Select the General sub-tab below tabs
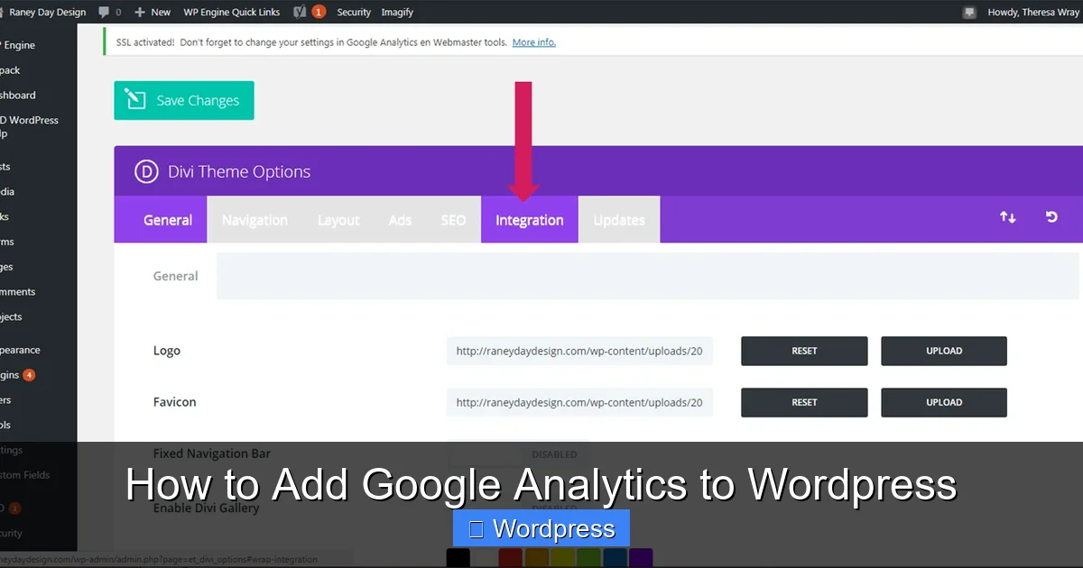The width and height of the screenshot is (1083, 568). pyautogui.click(x=175, y=276)
